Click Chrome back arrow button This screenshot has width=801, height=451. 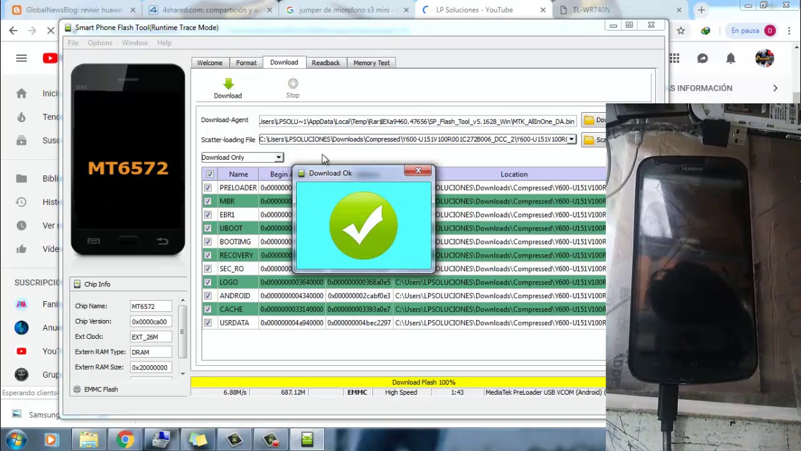(x=13, y=31)
